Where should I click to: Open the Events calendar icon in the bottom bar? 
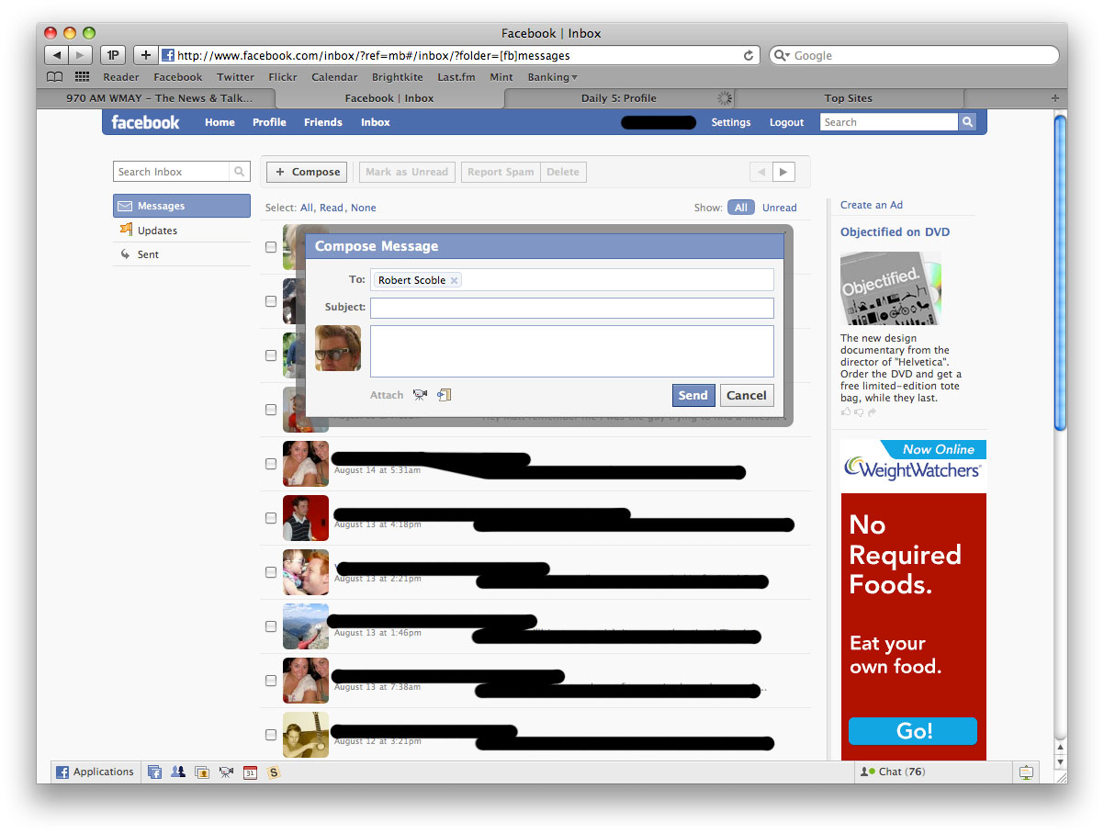tap(250, 772)
